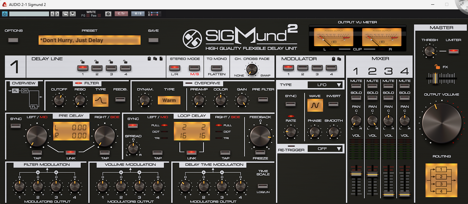
Task: Click the FL block in overview diagram
Action: click(15, 91)
